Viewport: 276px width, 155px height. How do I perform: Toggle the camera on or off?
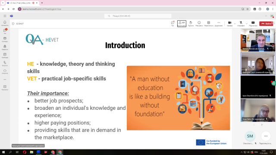[229, 24]
